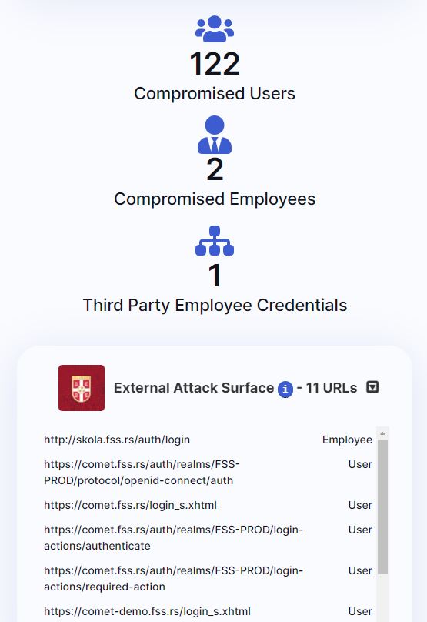The height and width of the screenshot is (622, 427).
Task: Click the info icon beside External Attack Surface
Action: (285, 389)
